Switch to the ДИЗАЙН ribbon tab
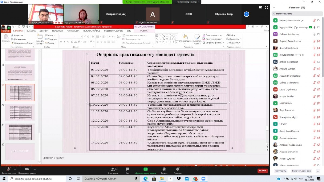Image resolution: width=324 pixels, height=182 pixels. click(44, 31)
